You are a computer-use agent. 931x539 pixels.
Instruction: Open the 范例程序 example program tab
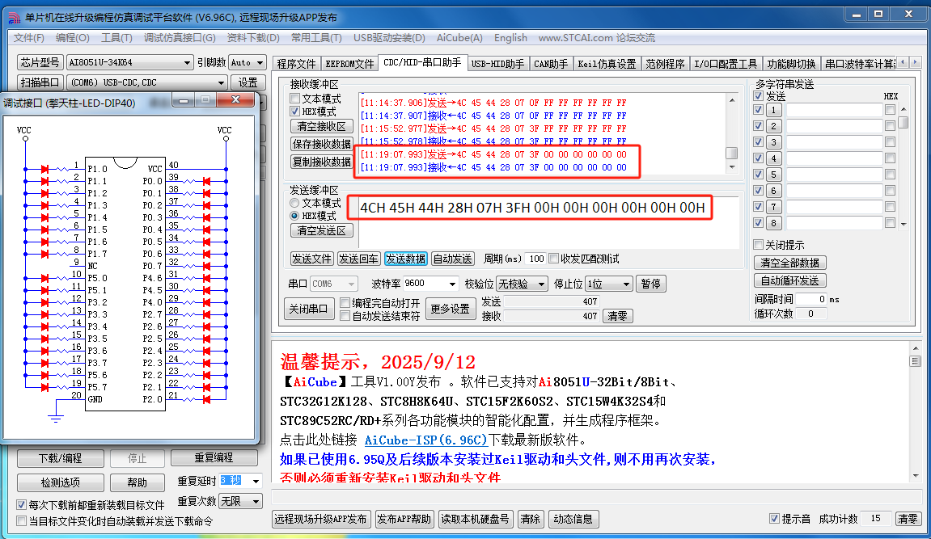pyautogui.click(x=665, y=64)
